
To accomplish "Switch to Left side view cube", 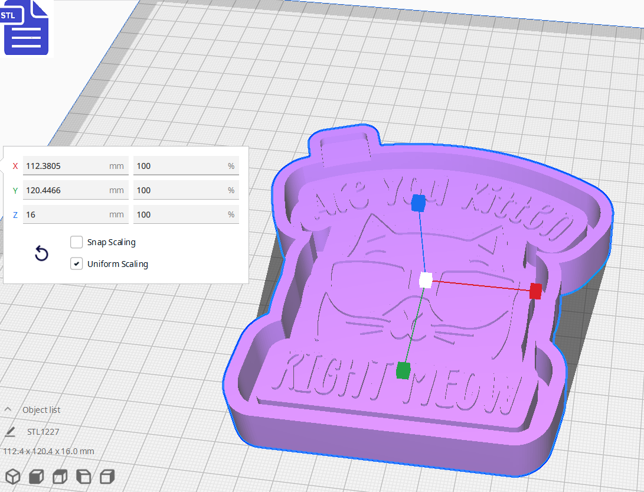I will [x=83, y=476].
